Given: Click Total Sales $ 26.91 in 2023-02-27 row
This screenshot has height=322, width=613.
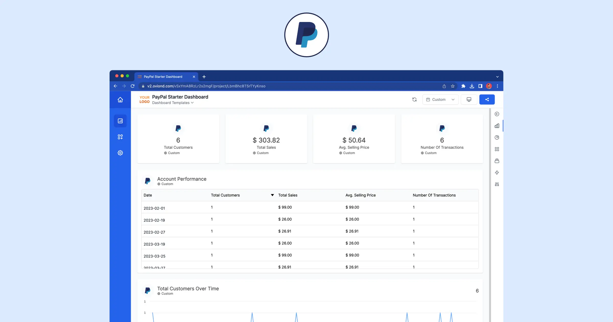Looking at the screenshot, I should coord(285,231).
